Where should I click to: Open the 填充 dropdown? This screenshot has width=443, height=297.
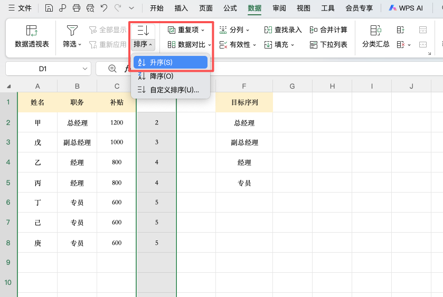pyautogui.click(x=279, y=44)
